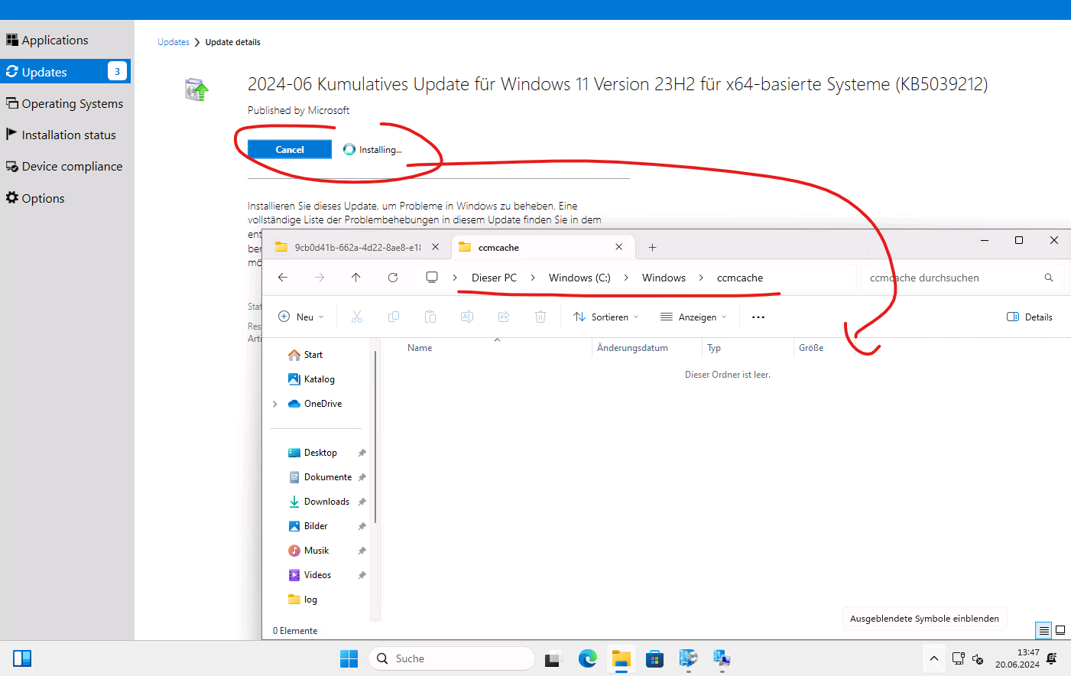Viewport: 1071px width, 676px height.
Task: Open the Details pane via its icon
Action: [x=1011, y=316]
